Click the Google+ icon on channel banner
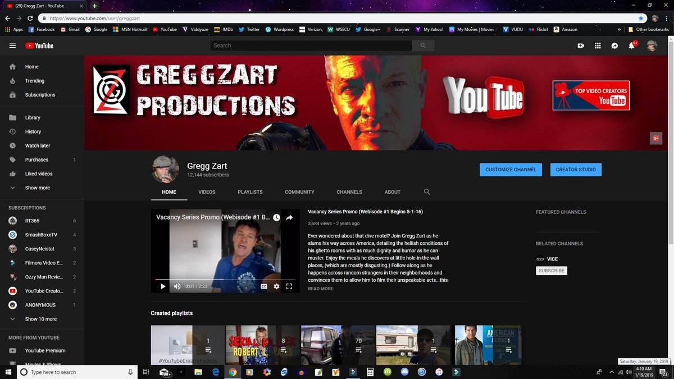The width and height of the screenshot is (674, 379). (656, 138)
